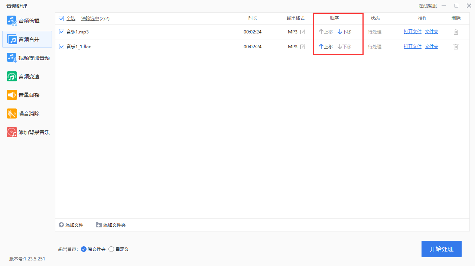Select 原文件夹 output directory option
Viewport: 475px width, 266px height.
93,249
